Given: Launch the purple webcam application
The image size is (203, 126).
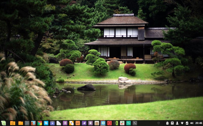Looking at the screenshot, I should click(x=90, y=123).
